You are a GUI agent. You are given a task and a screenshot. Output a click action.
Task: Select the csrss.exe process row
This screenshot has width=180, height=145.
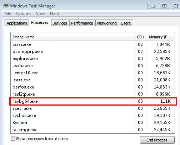(x=92, y=44)
